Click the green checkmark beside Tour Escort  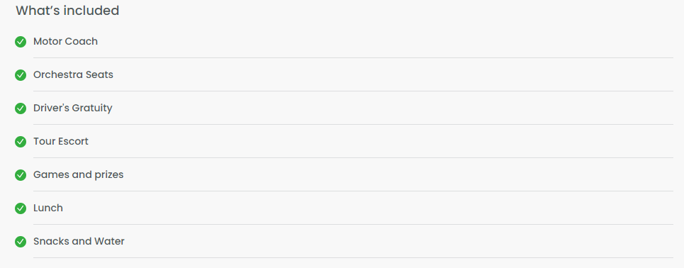click(x=21, y=142)
